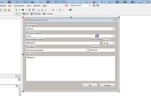Click the Save Current Desktop layout icon
Viewport: 151px width, 96px height.
coord(94,5)
